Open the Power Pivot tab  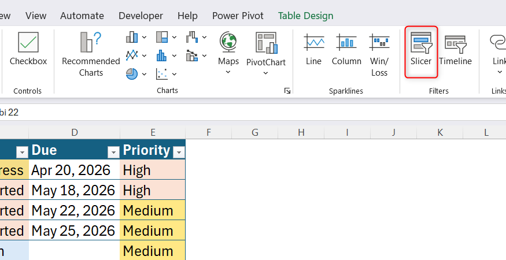[x=238, y=16]
